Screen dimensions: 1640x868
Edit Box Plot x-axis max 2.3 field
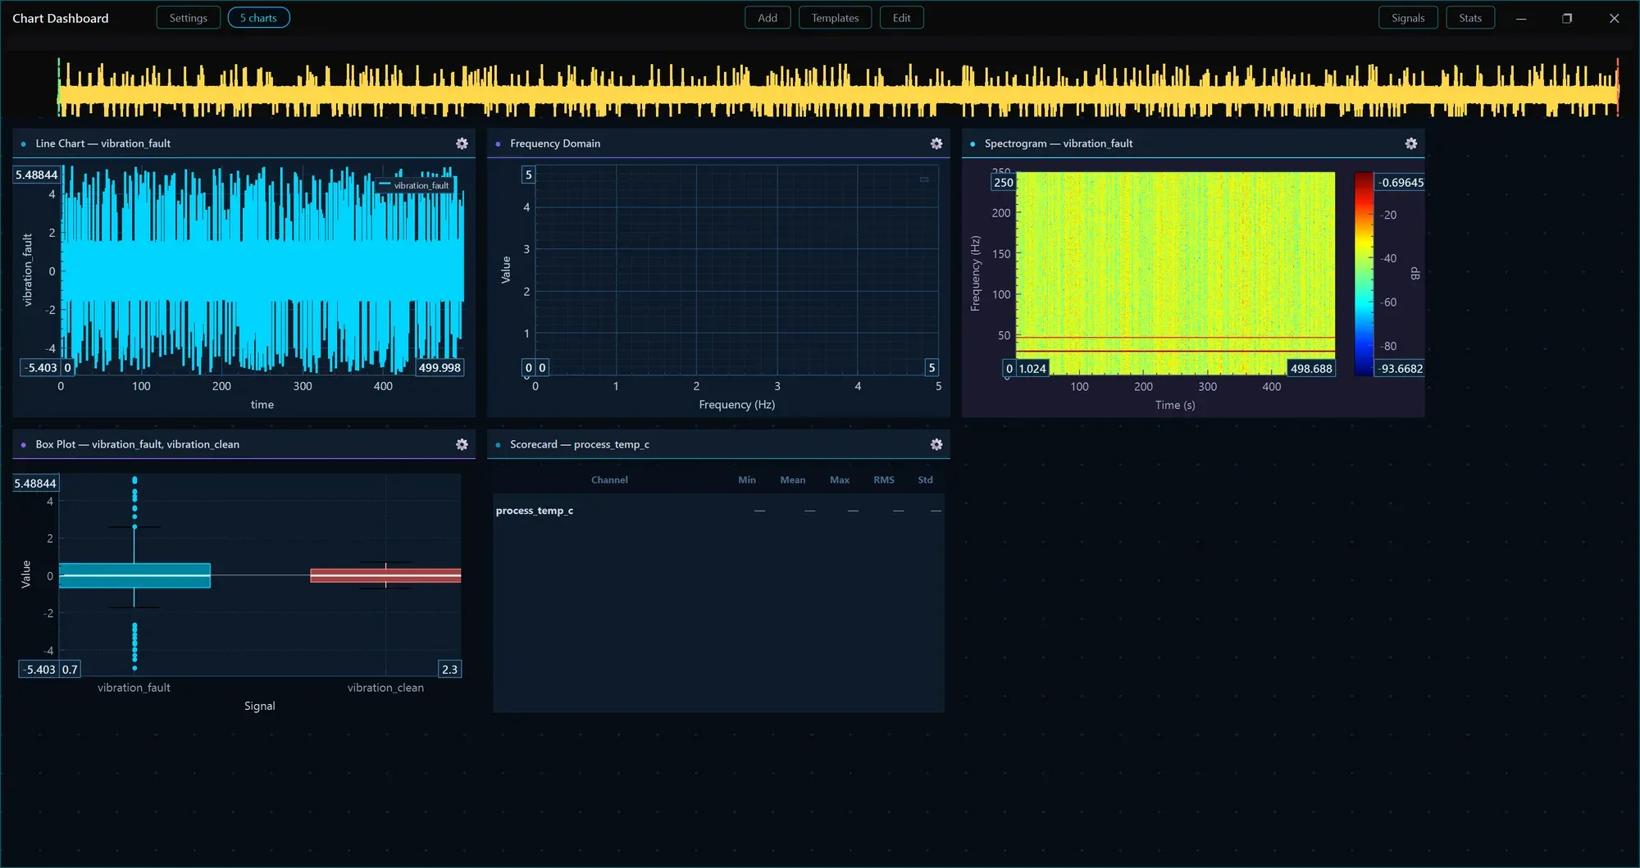tap(450, 670)
